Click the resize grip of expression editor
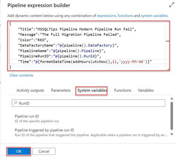176x159 pixels. point(168,69)
